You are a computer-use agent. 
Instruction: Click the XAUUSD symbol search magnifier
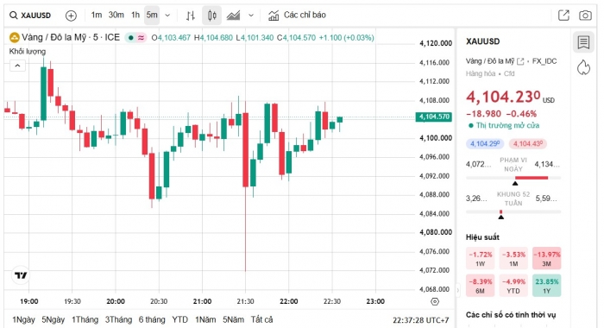[14, 16]
